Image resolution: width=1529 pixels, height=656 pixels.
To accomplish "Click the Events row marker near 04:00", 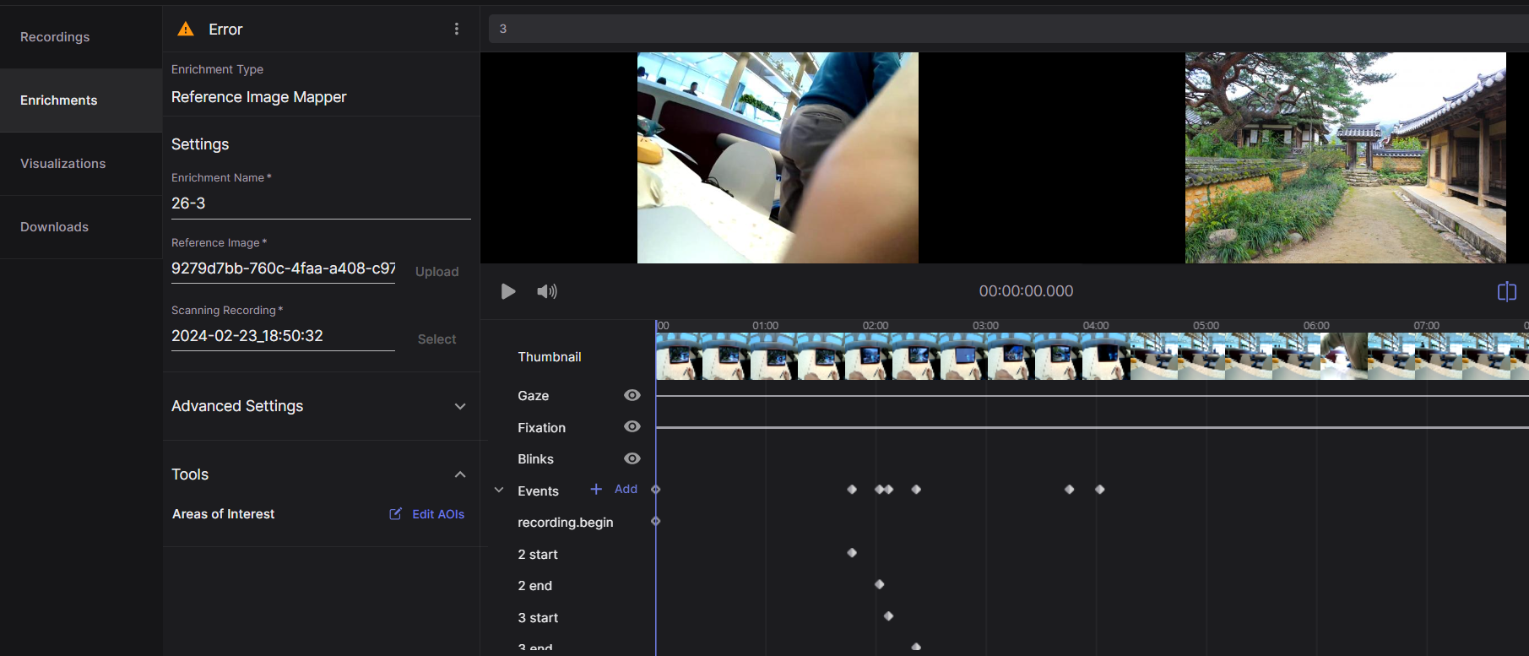I will (1100, 490).
